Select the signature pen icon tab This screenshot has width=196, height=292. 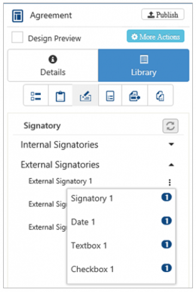tap(85, 96)
